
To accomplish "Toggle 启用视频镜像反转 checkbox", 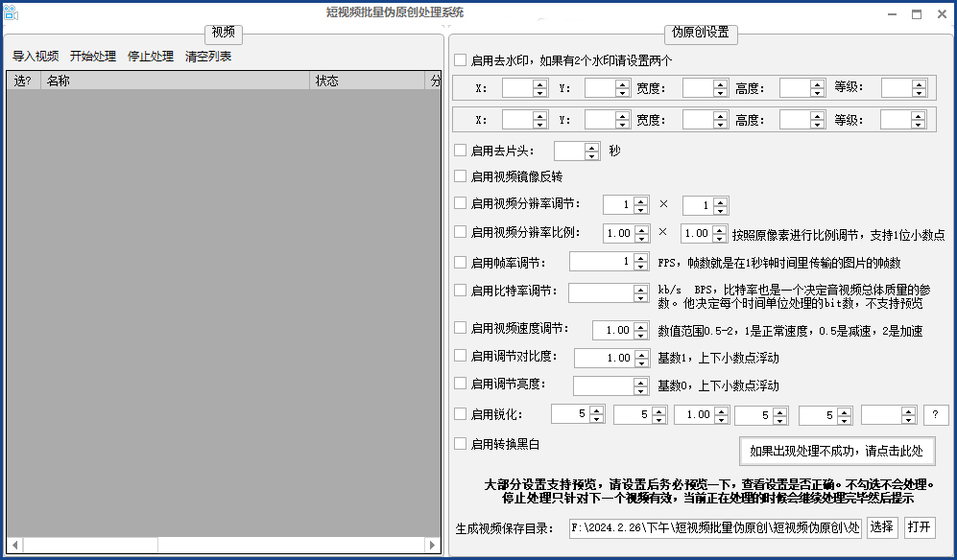I will [x=460, y=176].
